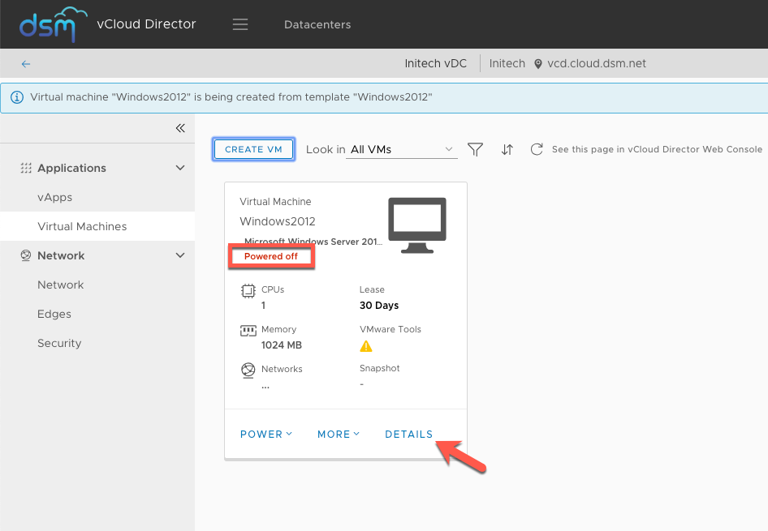The width and height of the screenshot is (768, 531).
Task: Click the Memory module icon
Action: click(x=248, y=331)
